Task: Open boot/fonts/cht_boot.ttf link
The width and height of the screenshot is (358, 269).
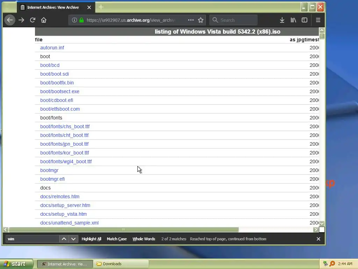Action: coord(64,135)
